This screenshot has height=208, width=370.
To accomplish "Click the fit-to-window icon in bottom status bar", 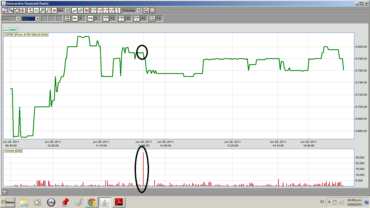I will pos(5,192).
